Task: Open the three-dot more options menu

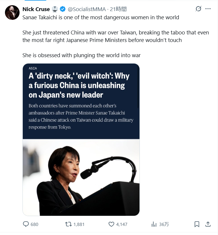Action: [x=208, y=9]
